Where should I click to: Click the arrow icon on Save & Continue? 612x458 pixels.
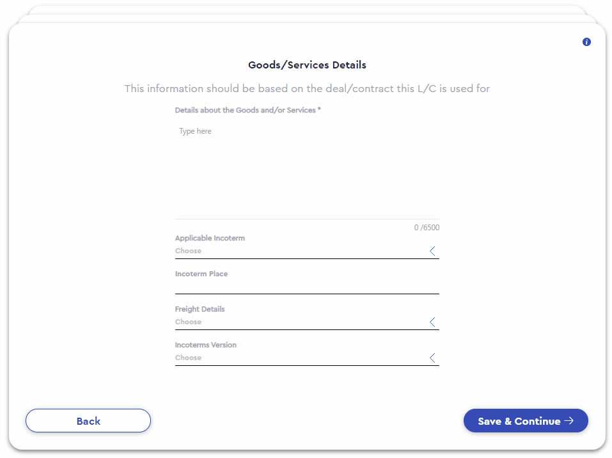point(569,420)
